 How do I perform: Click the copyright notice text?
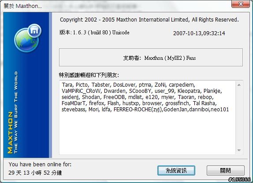coord(149,20)
